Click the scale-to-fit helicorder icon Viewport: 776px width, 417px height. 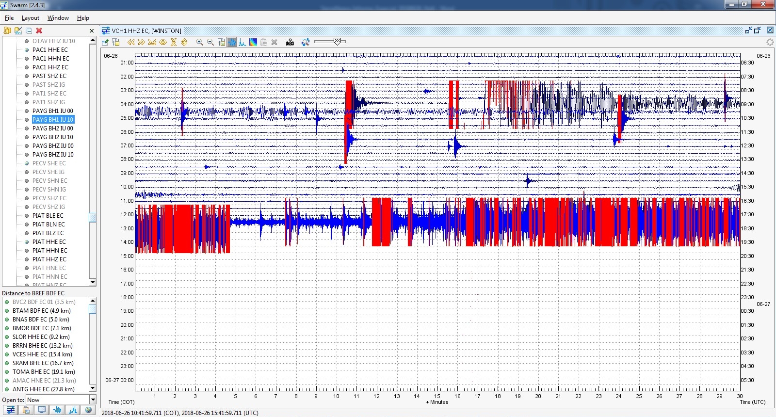click(305, 42)
